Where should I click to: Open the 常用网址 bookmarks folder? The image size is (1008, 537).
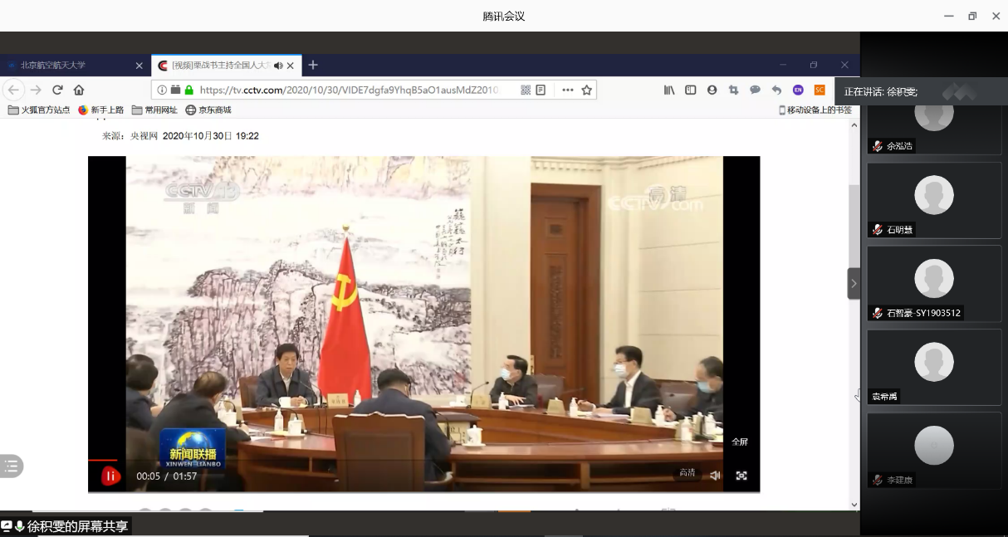click(x=154, y=110)
